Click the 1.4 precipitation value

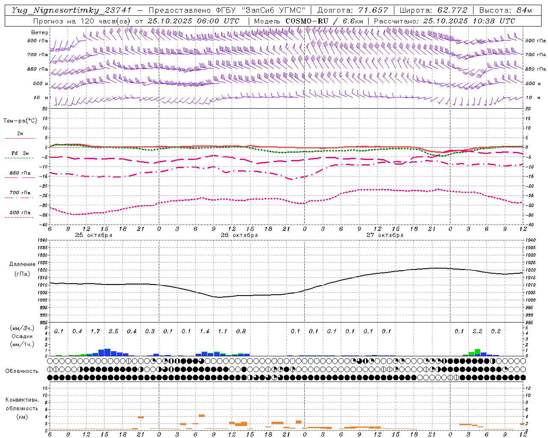pos(205,331)
